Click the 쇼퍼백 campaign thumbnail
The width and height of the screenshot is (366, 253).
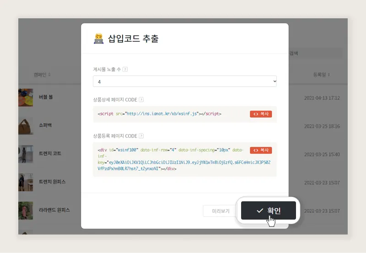pyautogui.click(x=26, y=126)
